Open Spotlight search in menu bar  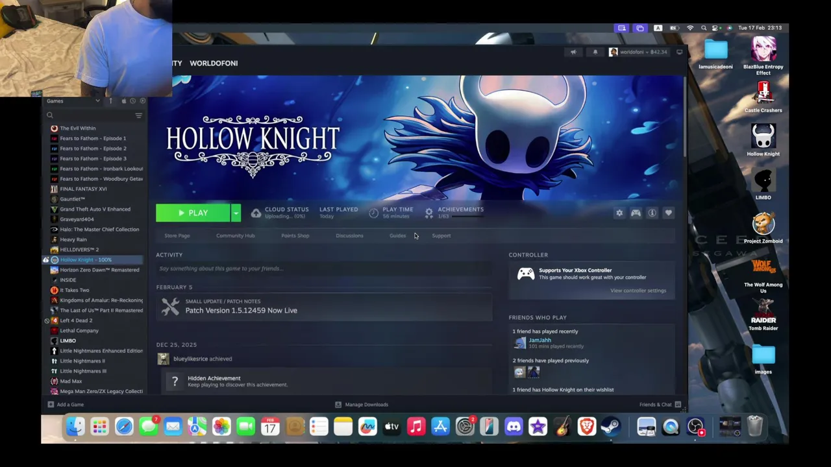click(704, 28)
